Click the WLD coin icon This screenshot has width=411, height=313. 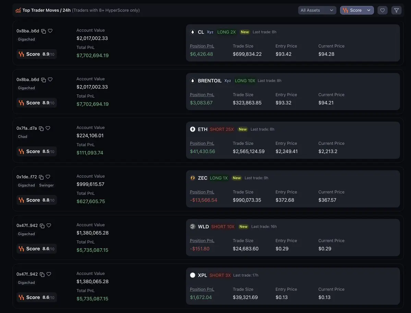tap(193, 227)
